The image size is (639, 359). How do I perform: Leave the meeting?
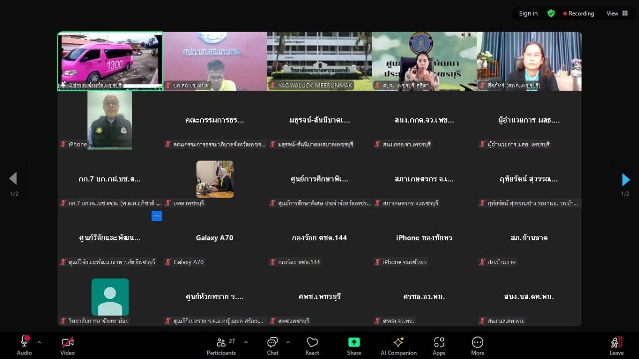[x=617, y=344]
